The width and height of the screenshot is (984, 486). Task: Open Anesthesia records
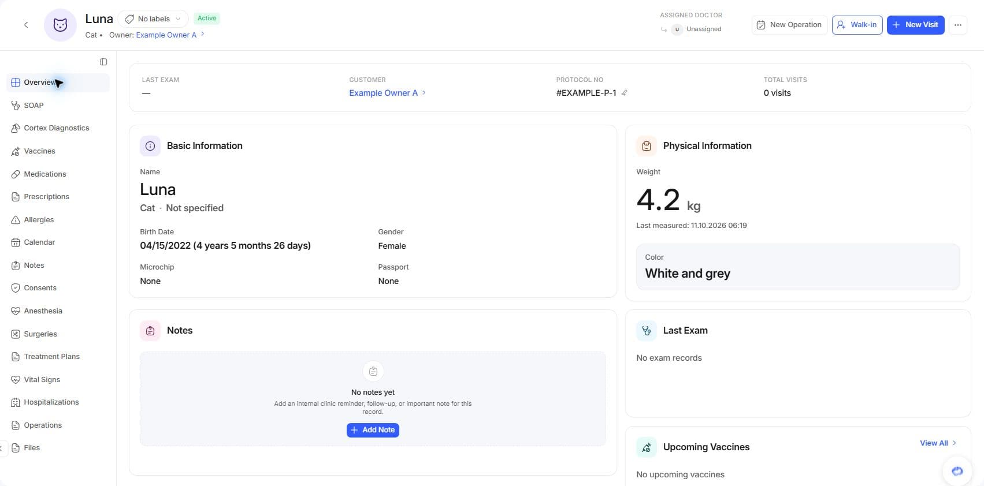point(58,311)
